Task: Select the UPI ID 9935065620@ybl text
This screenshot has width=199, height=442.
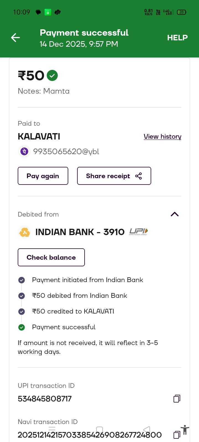Action: click(66, 151)
